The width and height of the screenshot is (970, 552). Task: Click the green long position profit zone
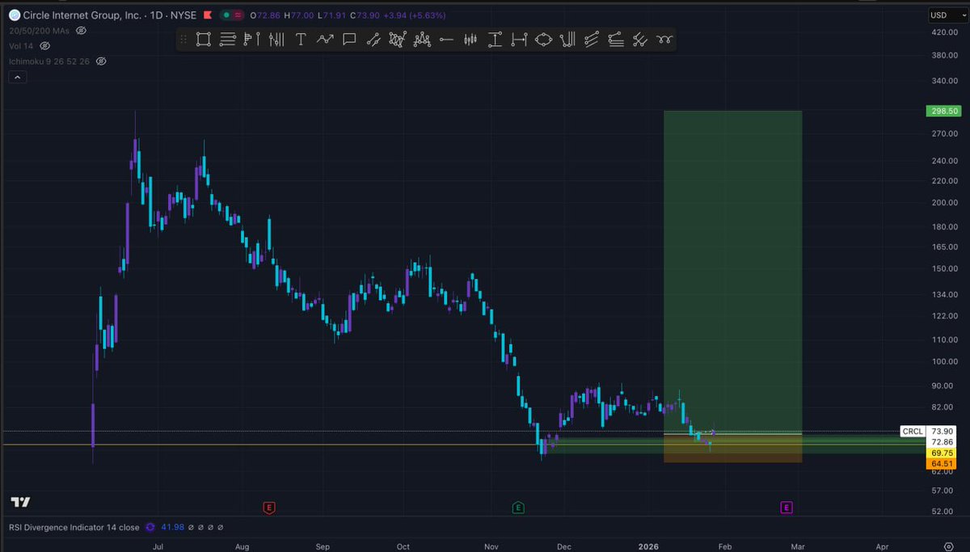732,271
